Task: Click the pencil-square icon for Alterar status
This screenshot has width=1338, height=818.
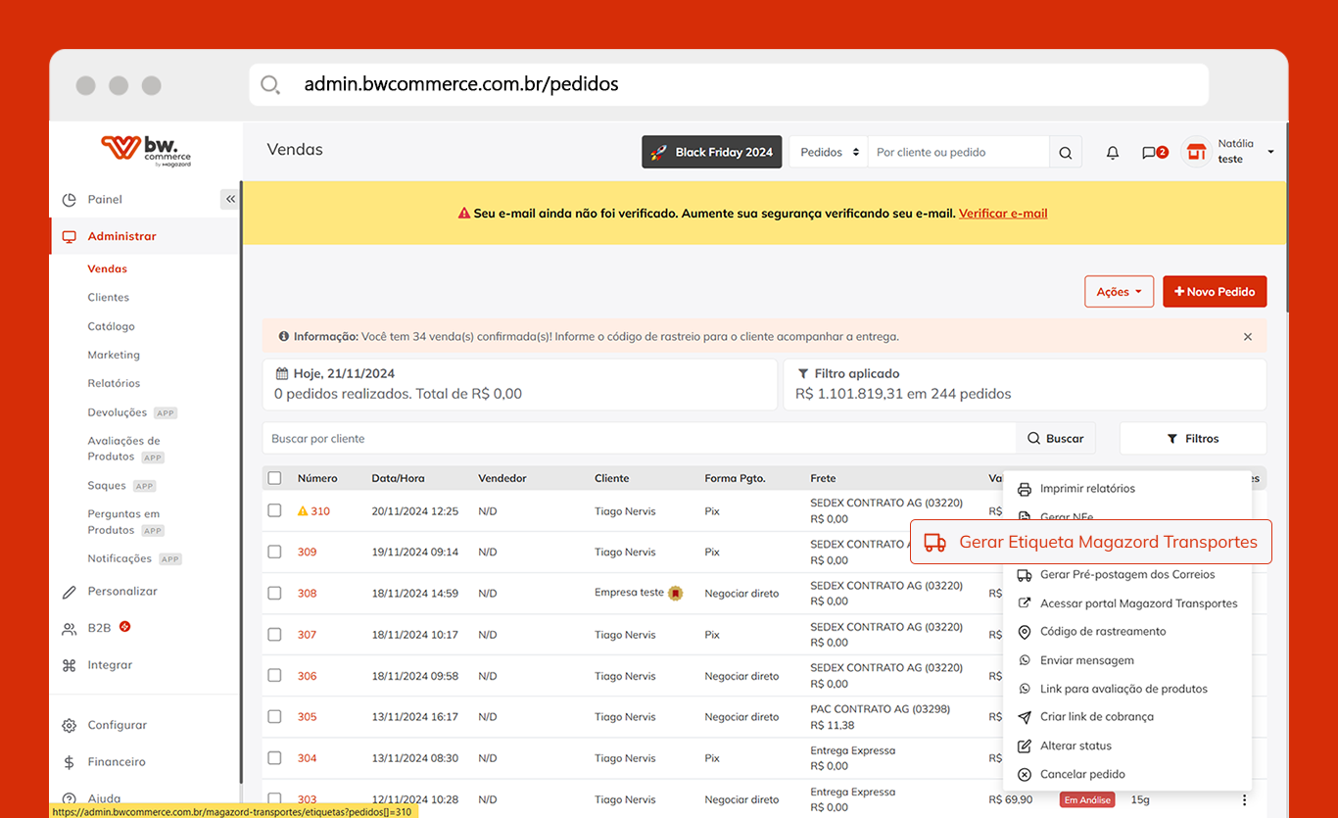Action: 1025,746
